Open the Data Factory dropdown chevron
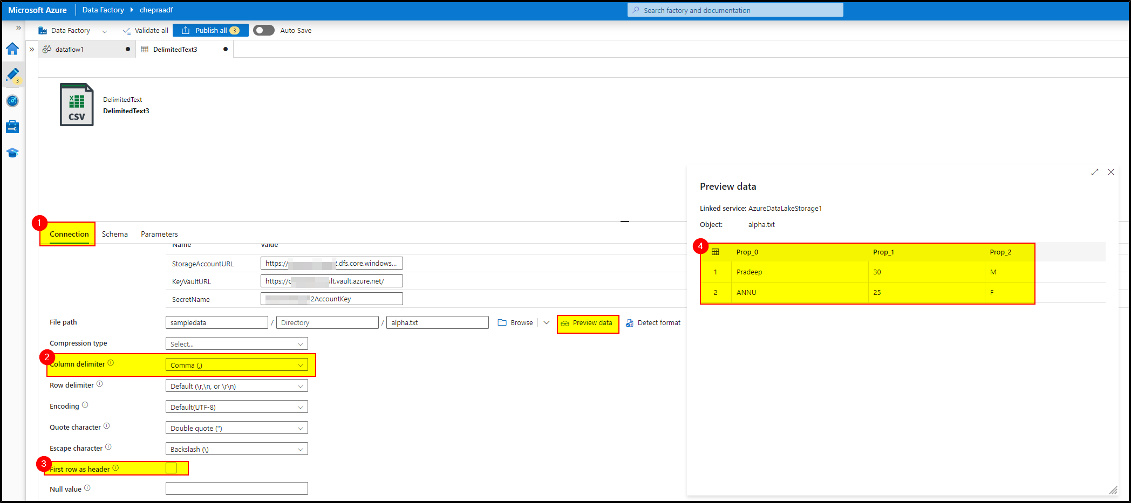Viewport: 1131px width, 503px height. tap(105, 31)
